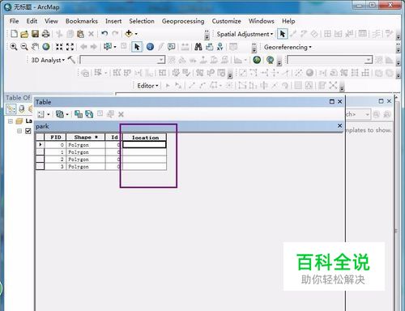405x311 pixels.
Task: Open 3D Analyst layer combo box
Action: (x=122, y=60)
